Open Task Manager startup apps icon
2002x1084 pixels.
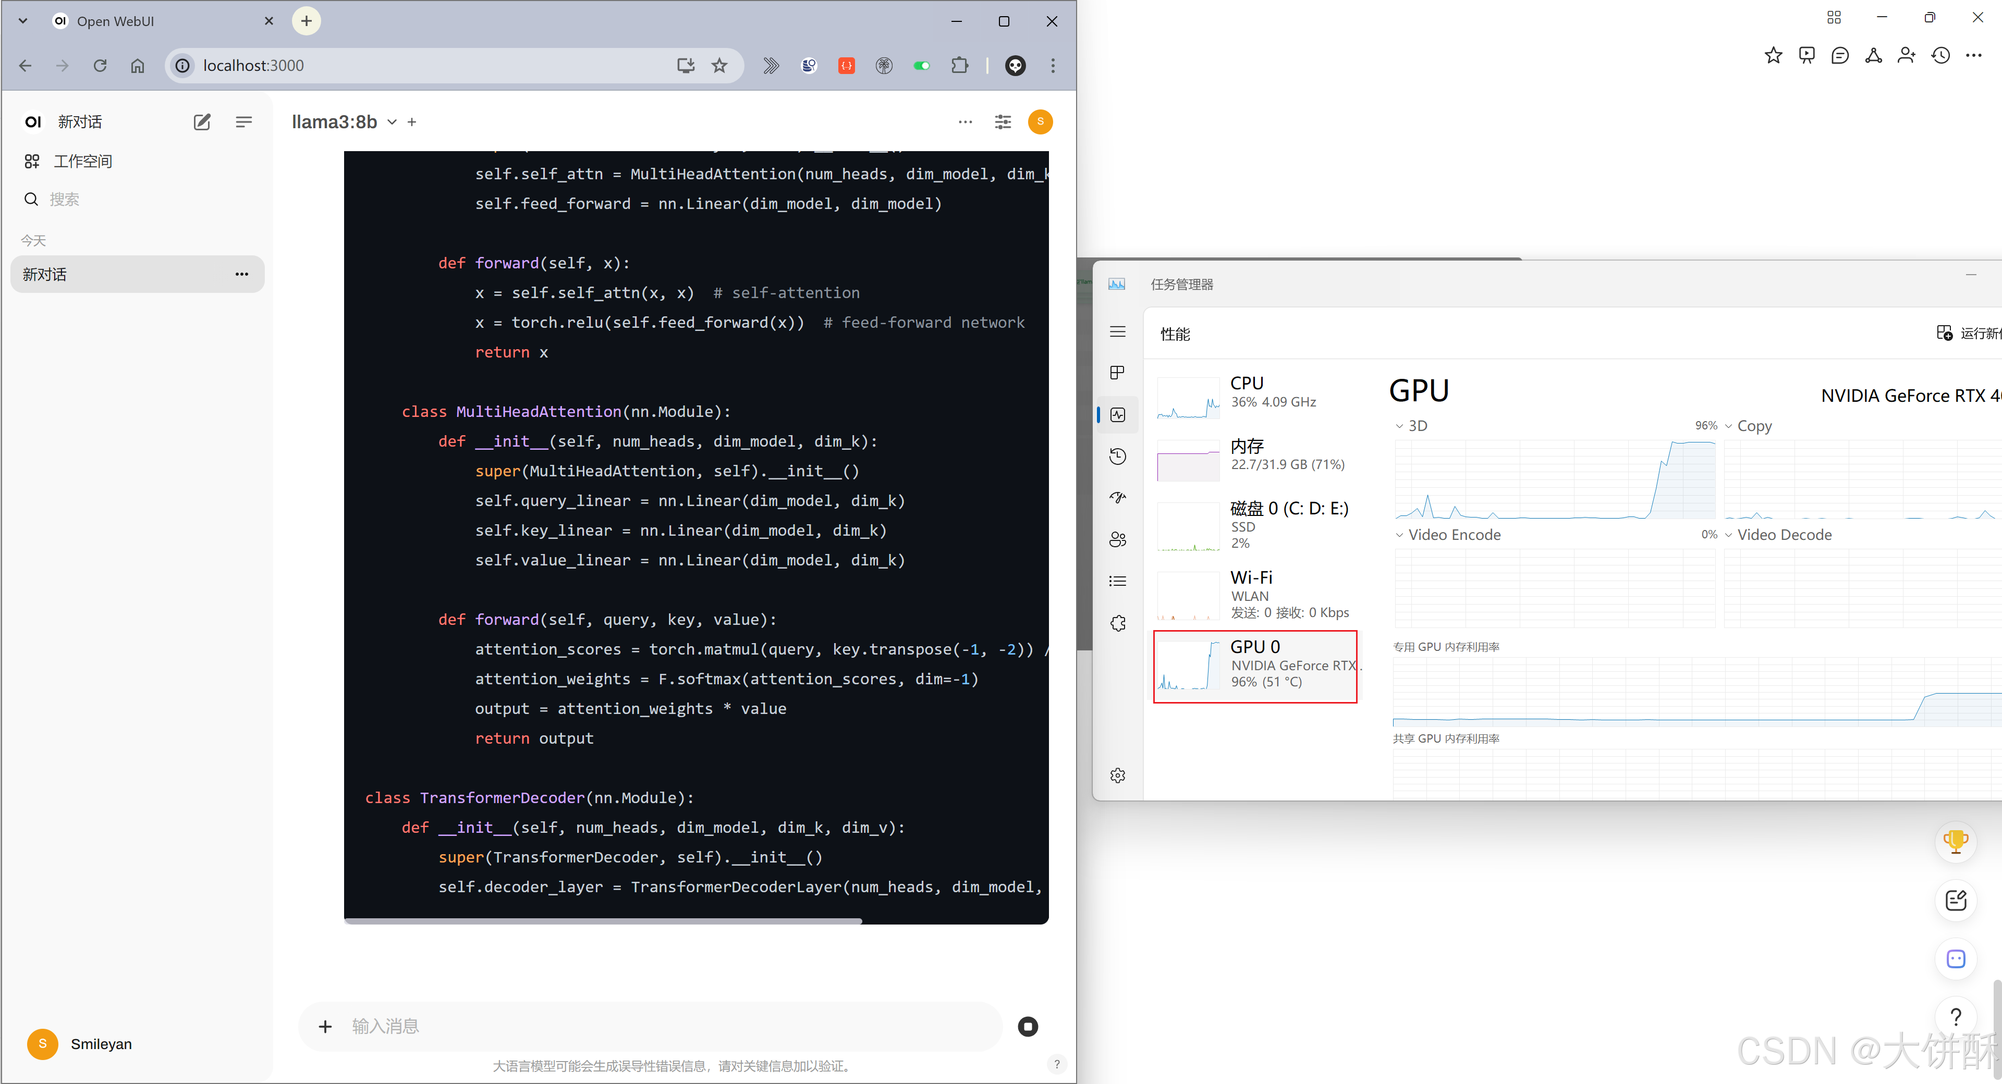click(x=1118, y=498)
